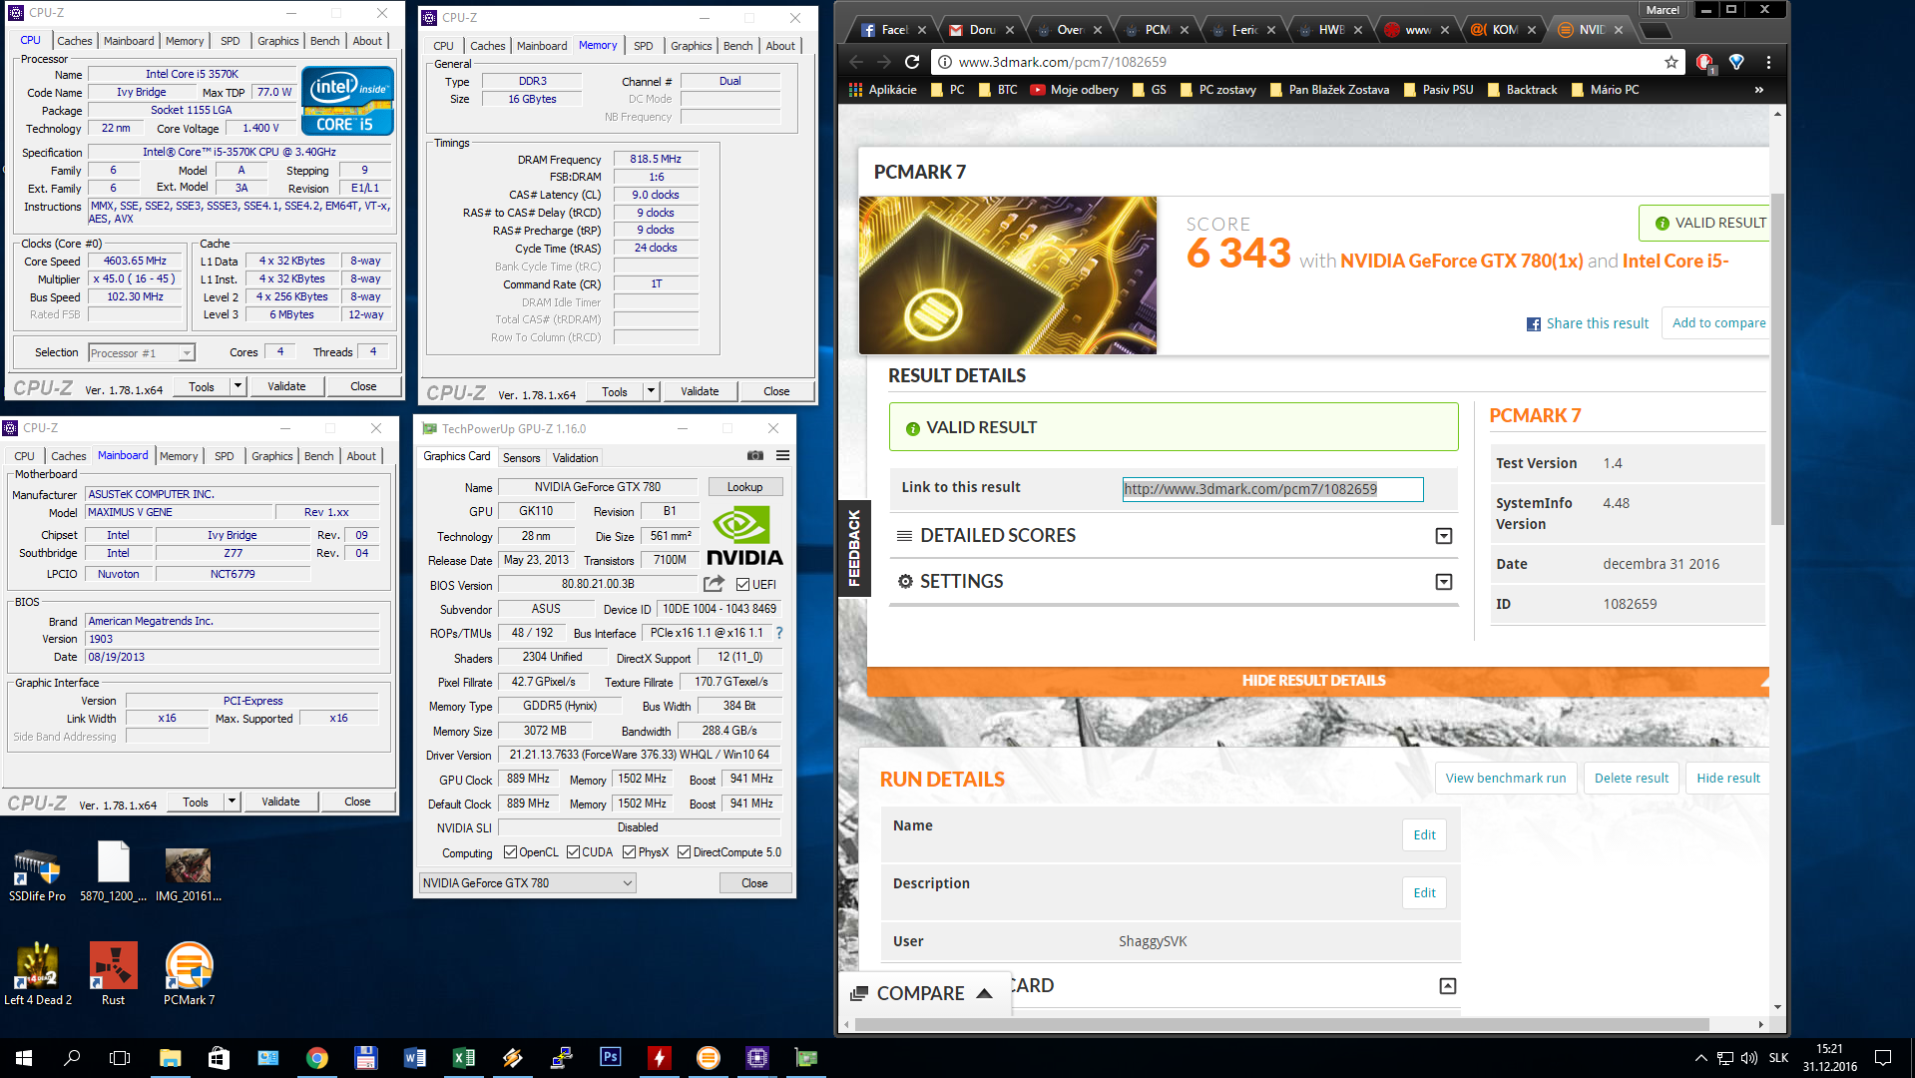Click the GPU-Z BIOS save/share icon
The height and width of the screenshot is (1078, 1915).
714,584
